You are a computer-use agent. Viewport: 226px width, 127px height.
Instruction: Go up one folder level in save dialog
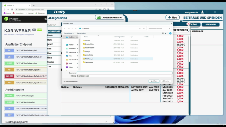tap(76, 28)
